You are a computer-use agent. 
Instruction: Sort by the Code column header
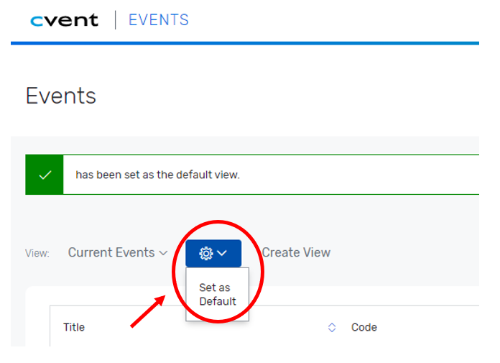click(364, 327)
